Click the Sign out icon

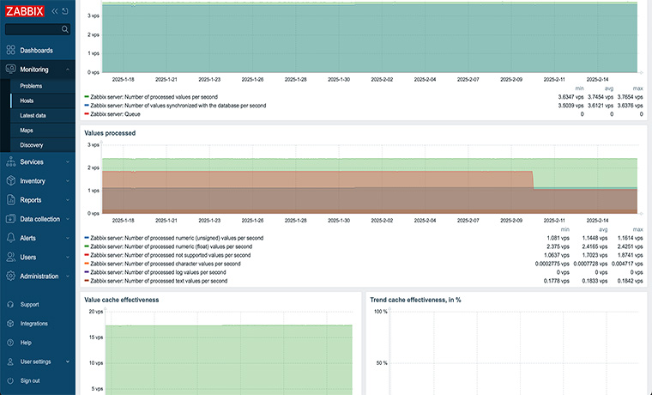10,380
